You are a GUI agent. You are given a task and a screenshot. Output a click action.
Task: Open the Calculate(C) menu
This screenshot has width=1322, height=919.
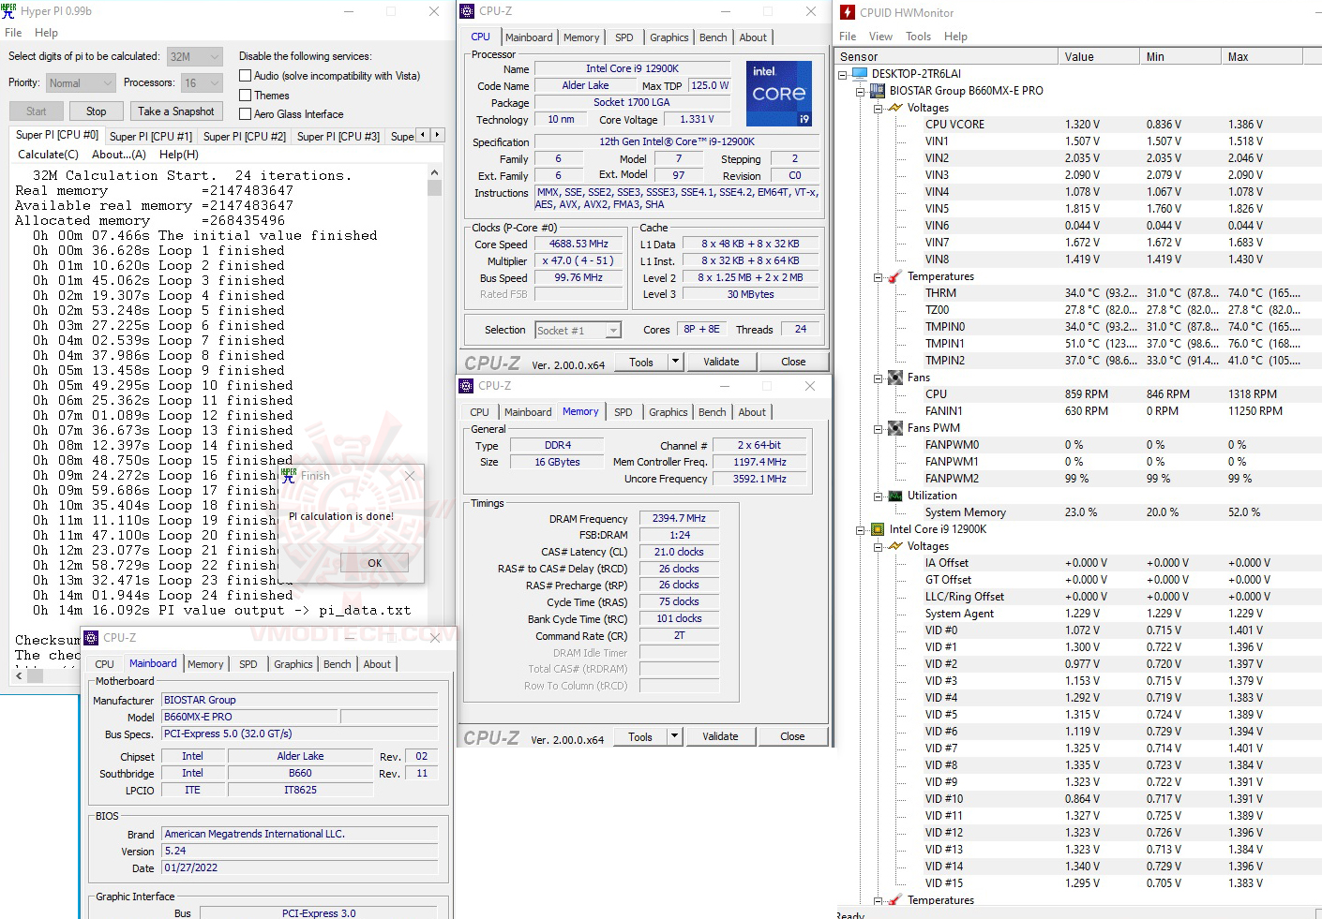coord(49,155)
